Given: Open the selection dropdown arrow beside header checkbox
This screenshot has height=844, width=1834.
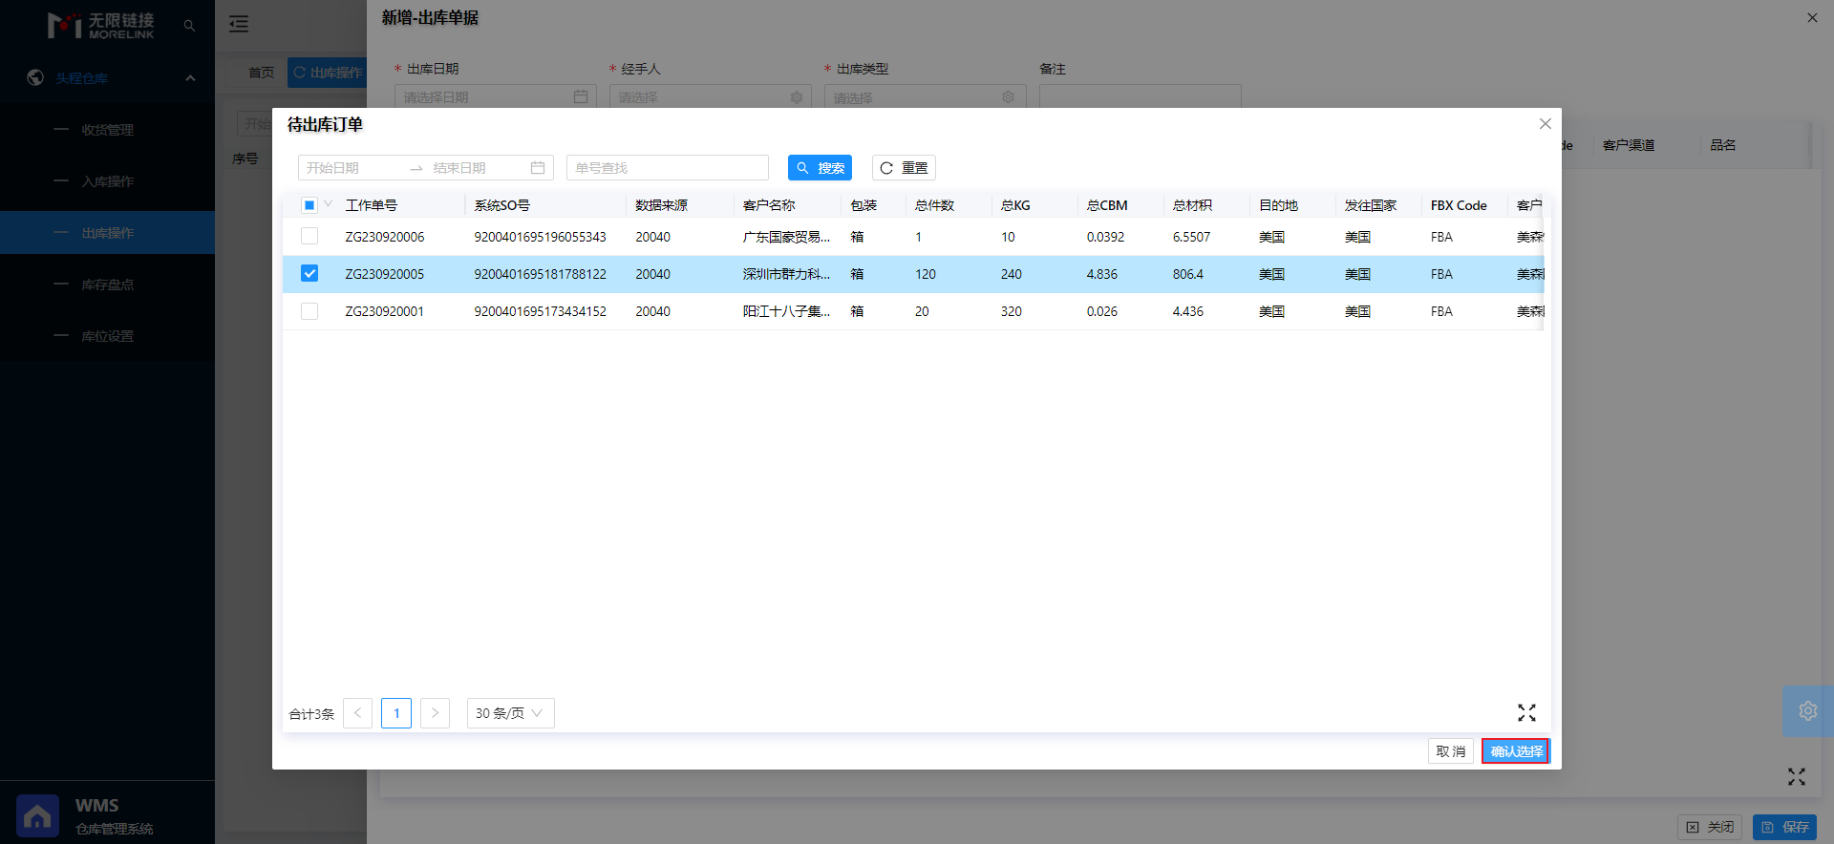Looking at the screenshot, I should [329, 203].
